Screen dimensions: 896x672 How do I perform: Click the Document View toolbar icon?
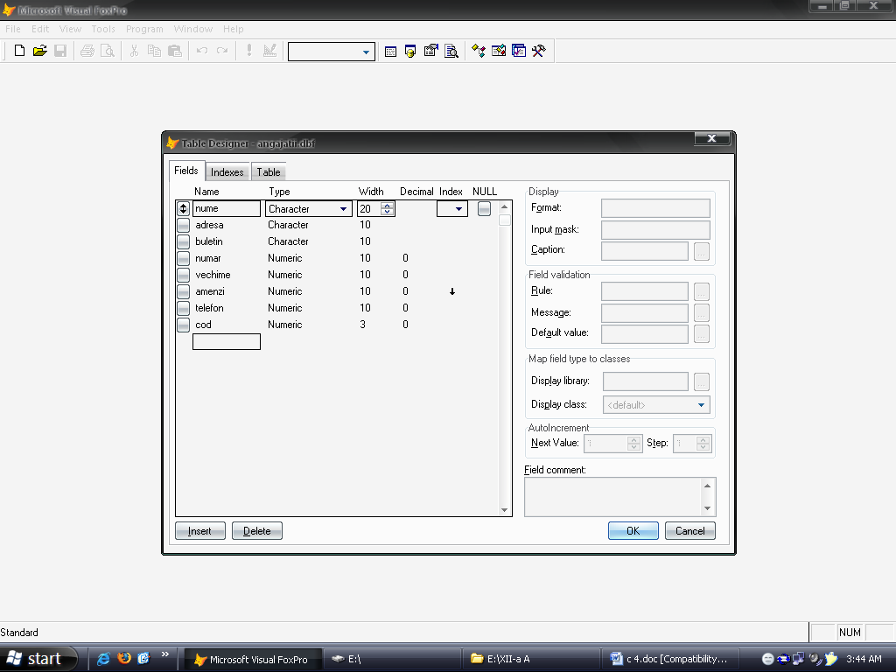[x=451, y=52]
